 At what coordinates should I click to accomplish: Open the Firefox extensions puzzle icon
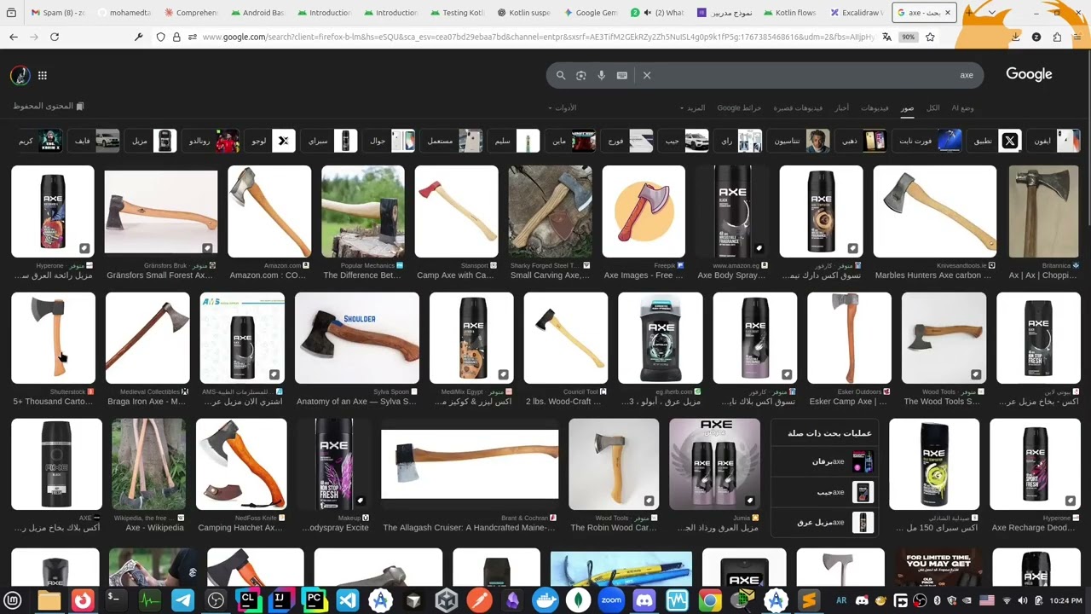(x=1057, y=37)
